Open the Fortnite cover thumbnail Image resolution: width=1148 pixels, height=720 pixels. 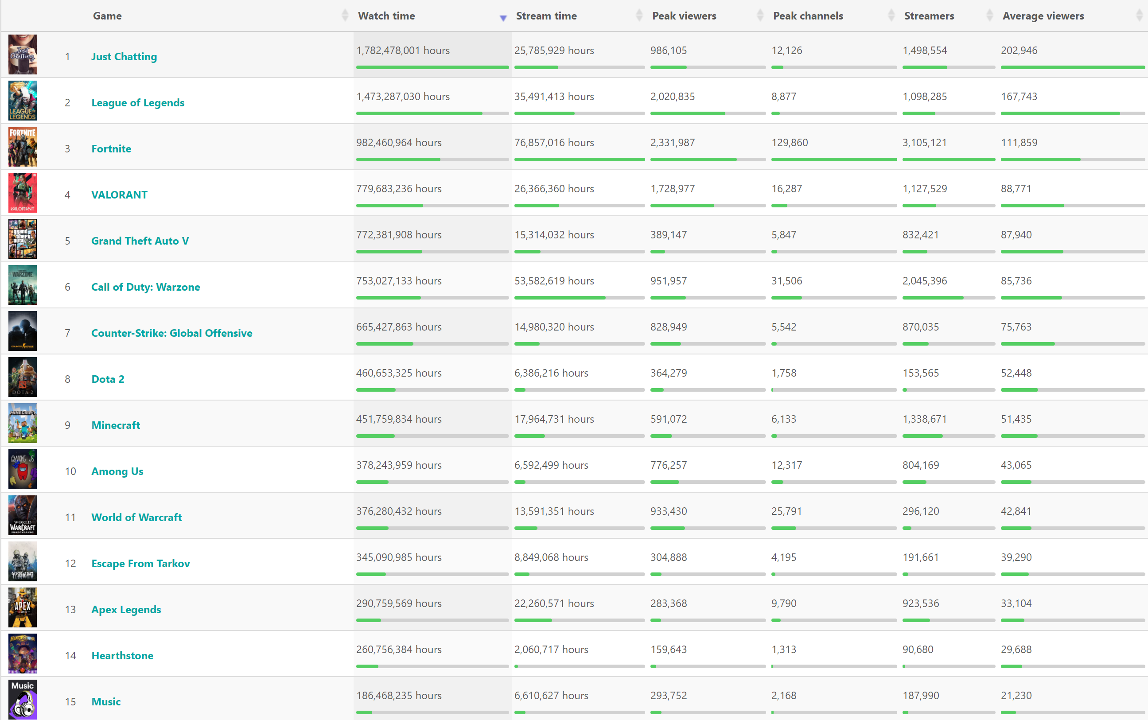(23, 147)
